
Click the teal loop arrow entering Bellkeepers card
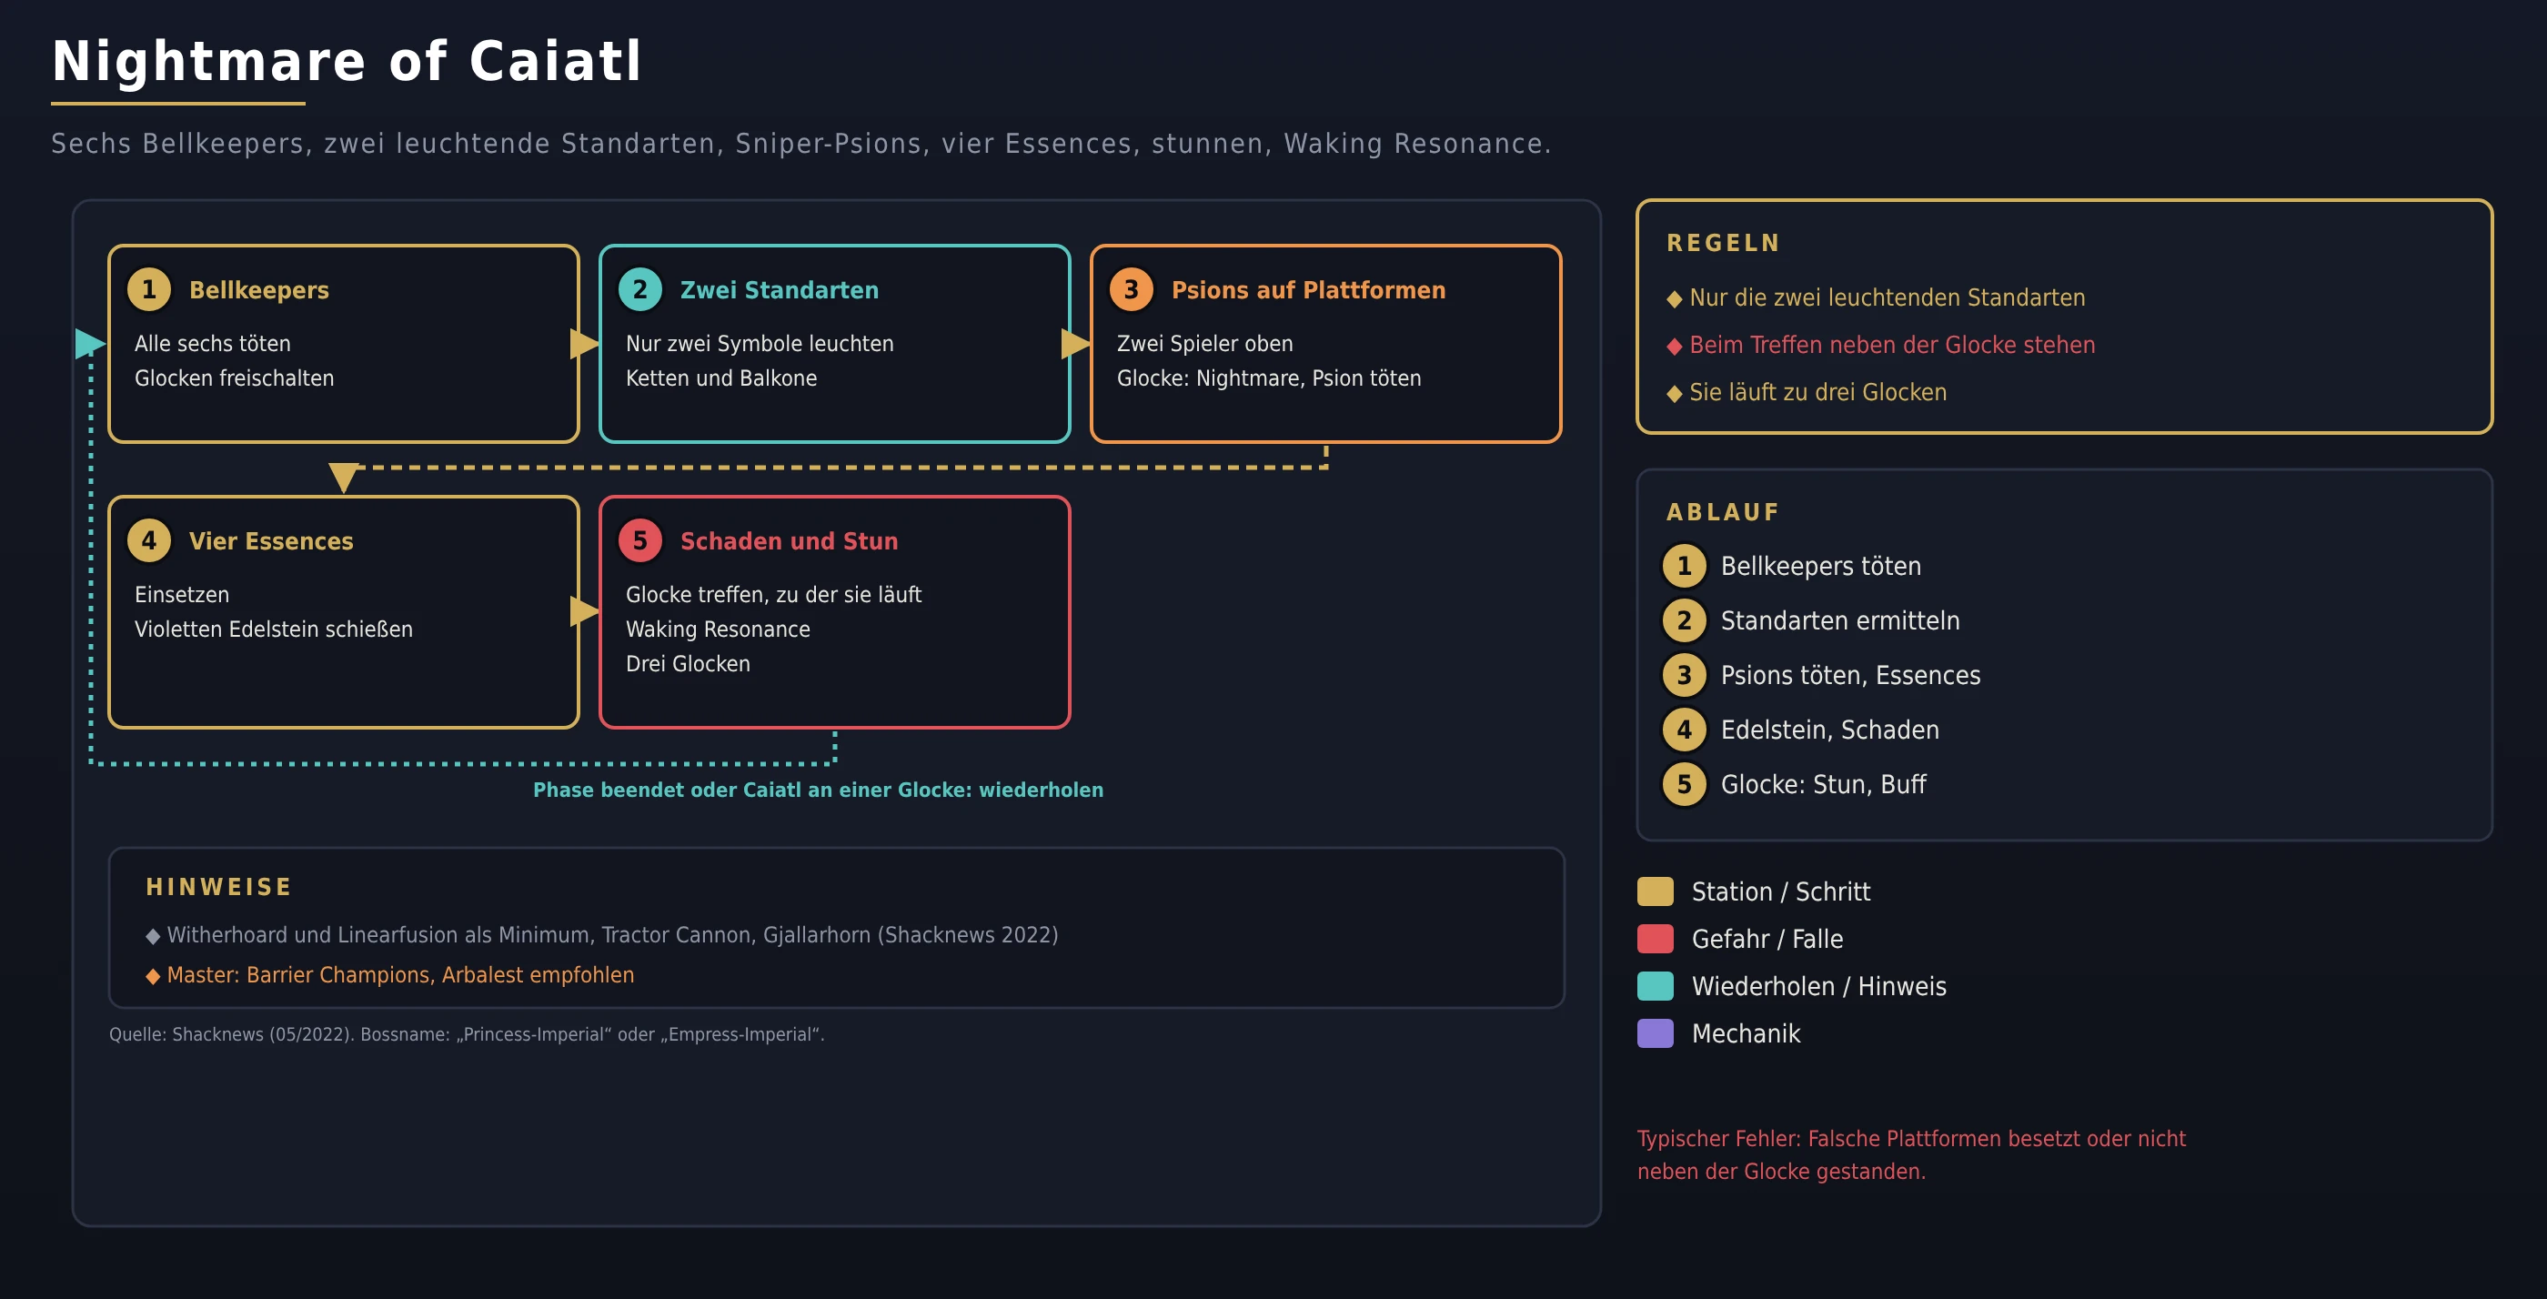tap(90, 344)
